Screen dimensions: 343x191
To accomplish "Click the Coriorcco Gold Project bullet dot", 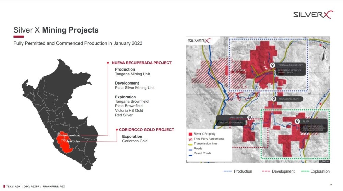I will click(117, 130).
